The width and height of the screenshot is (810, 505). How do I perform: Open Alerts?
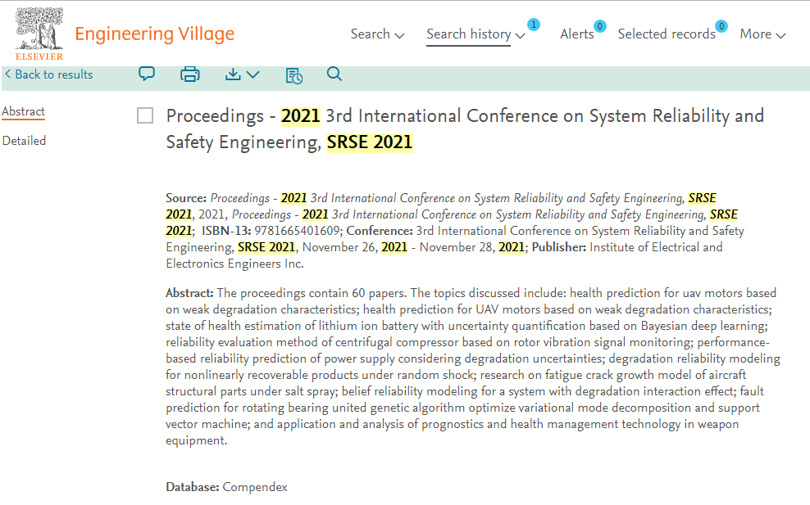click(x=577, y=34)
